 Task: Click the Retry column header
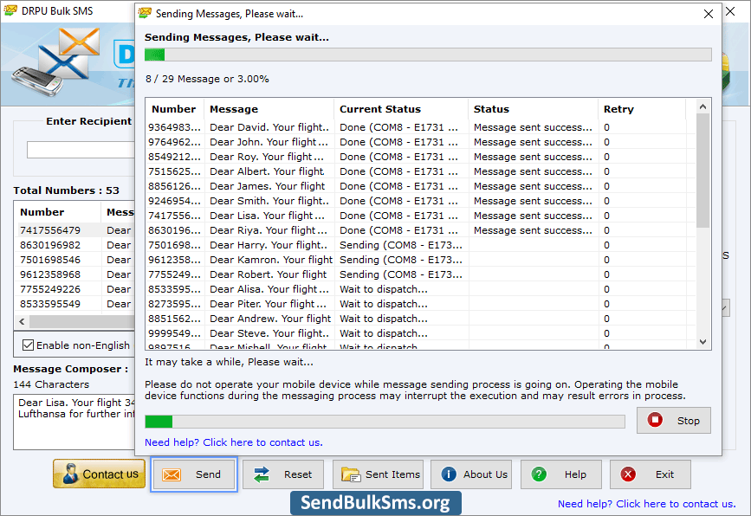coord(642,109)
